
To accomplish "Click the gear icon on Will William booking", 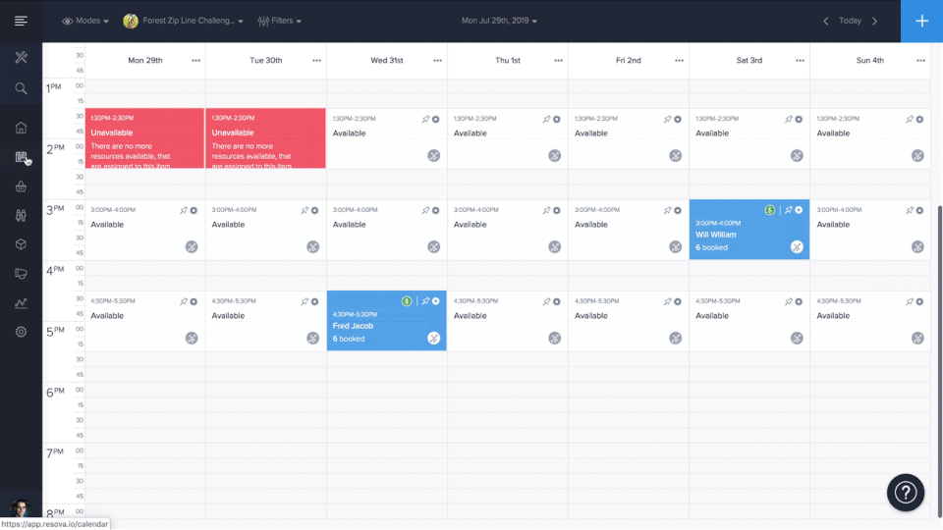I will pyautogui.click(x=799, y=210).
